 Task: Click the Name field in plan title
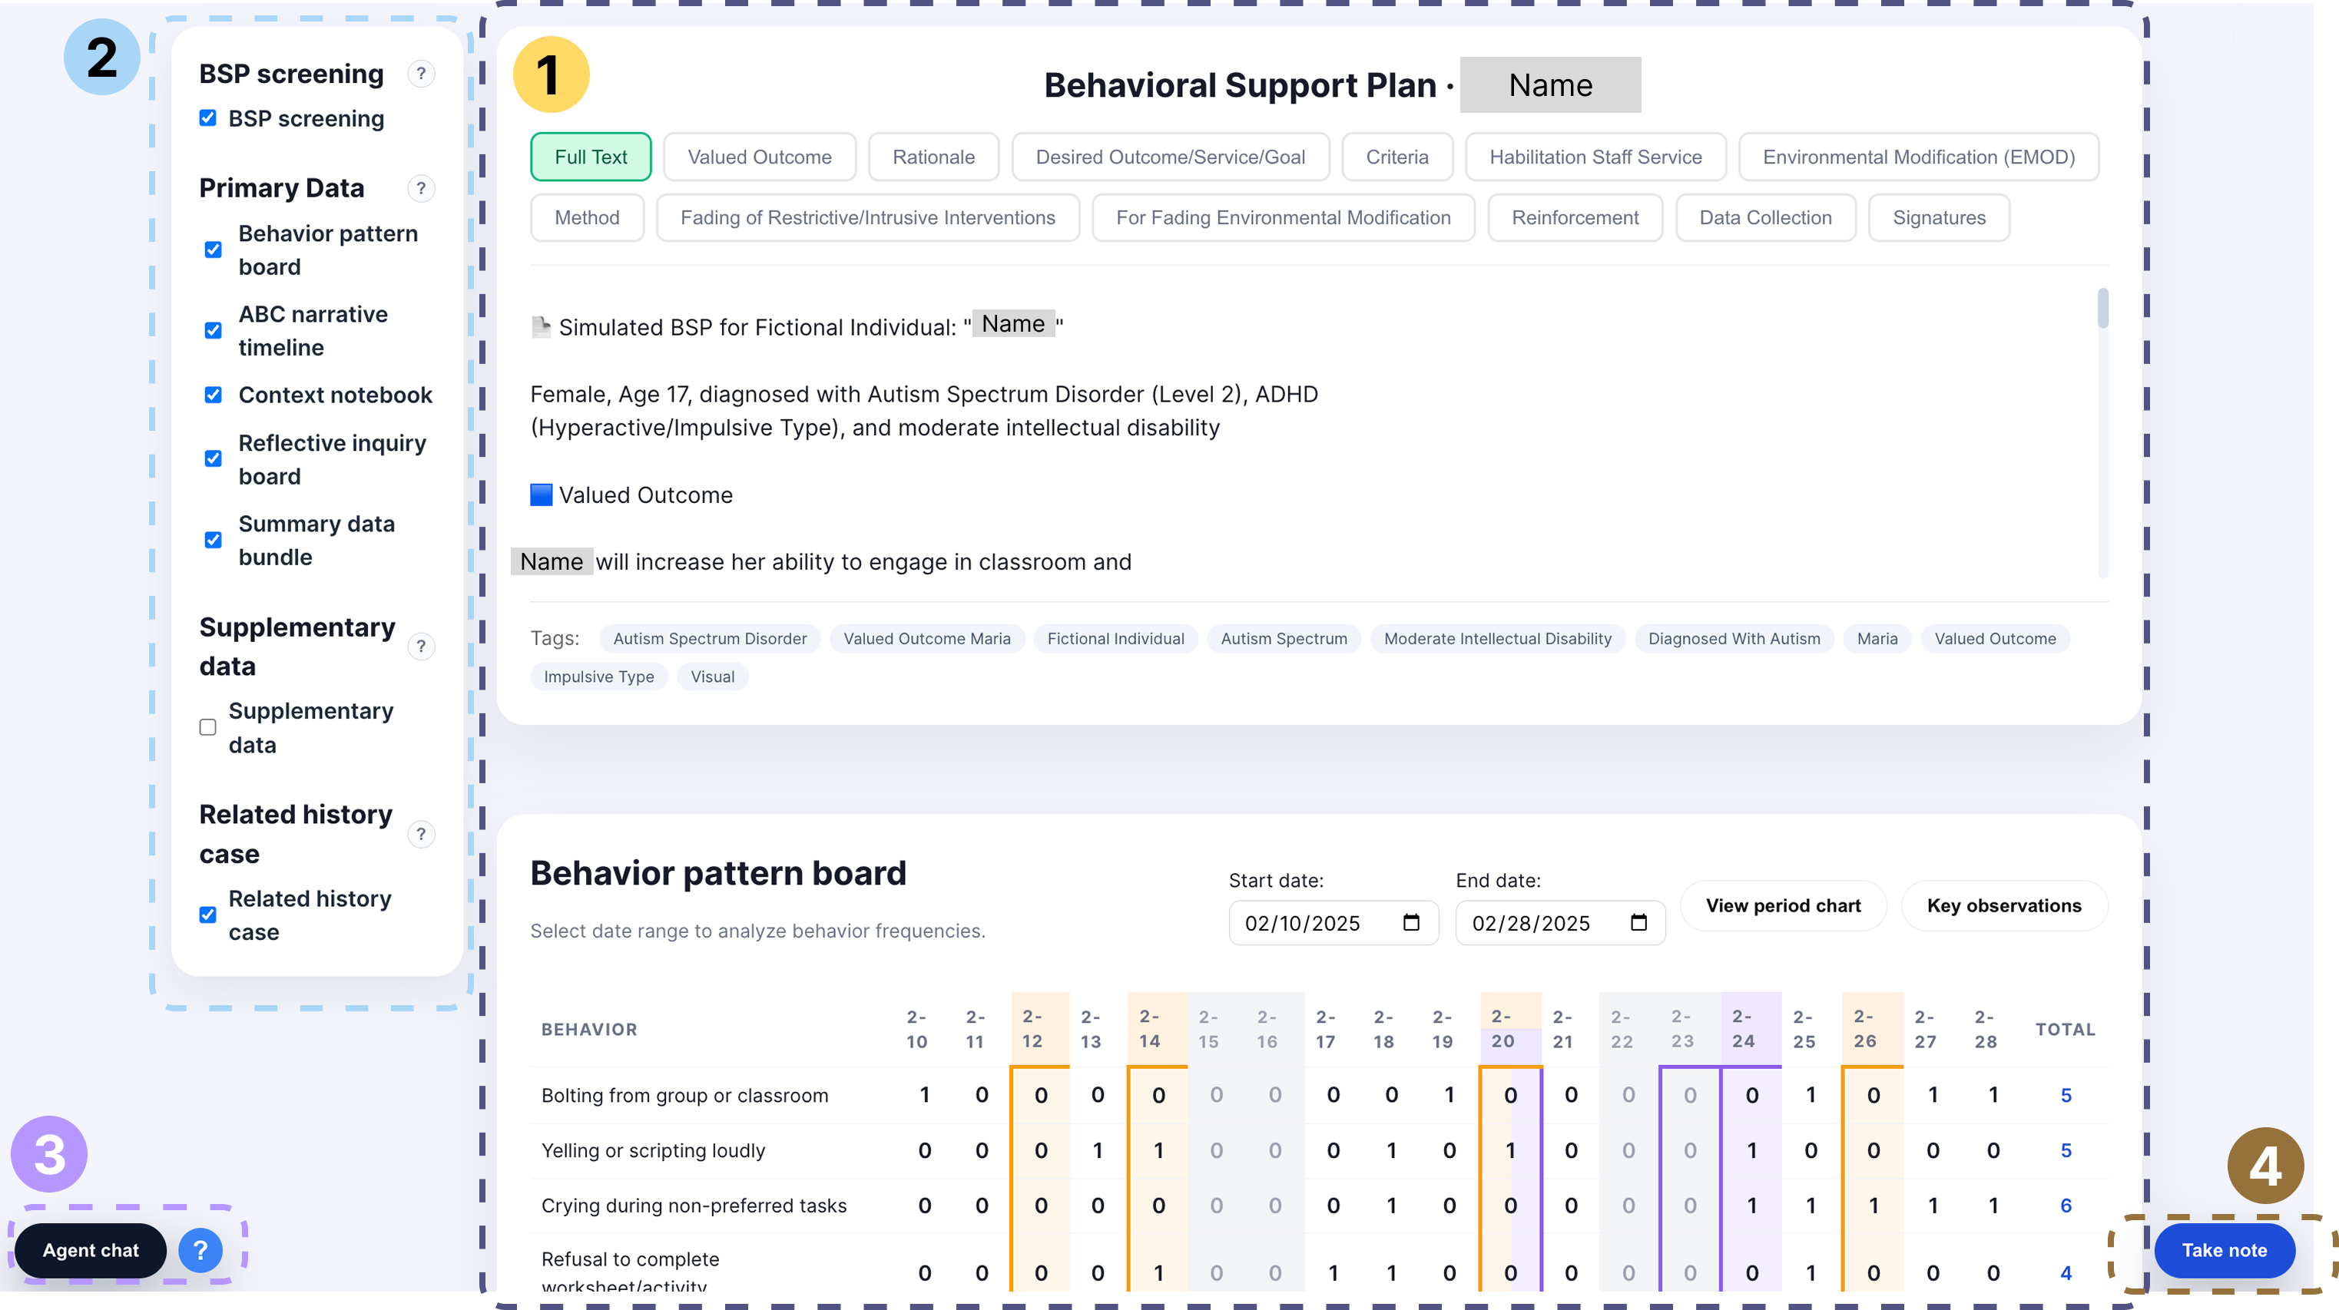point(1549,84)
